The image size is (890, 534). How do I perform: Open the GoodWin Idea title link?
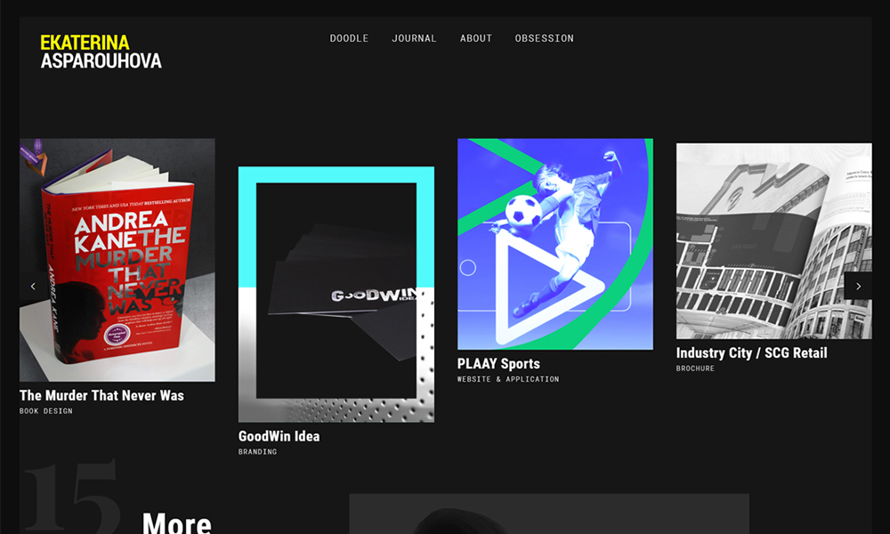[x=279, y=436]
